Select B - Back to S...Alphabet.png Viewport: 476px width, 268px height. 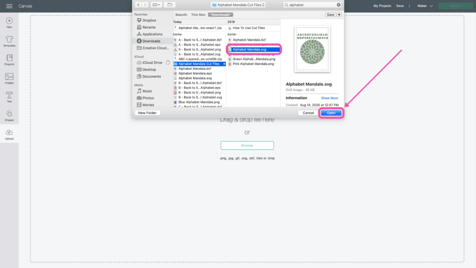point(199,93)
